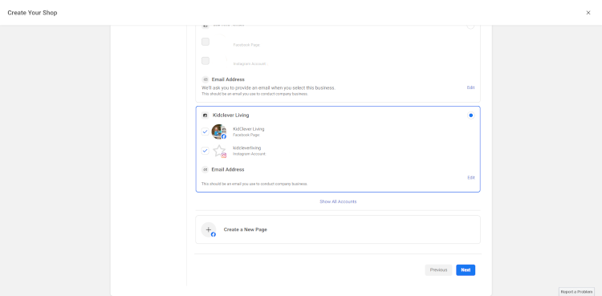Image resolution: width=602 pixels, height=296 pixels.
Task: Click the plus icon for new page
Action: point(209,229)
